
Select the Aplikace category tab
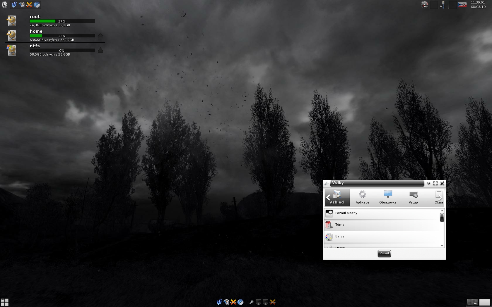point(362,198)
